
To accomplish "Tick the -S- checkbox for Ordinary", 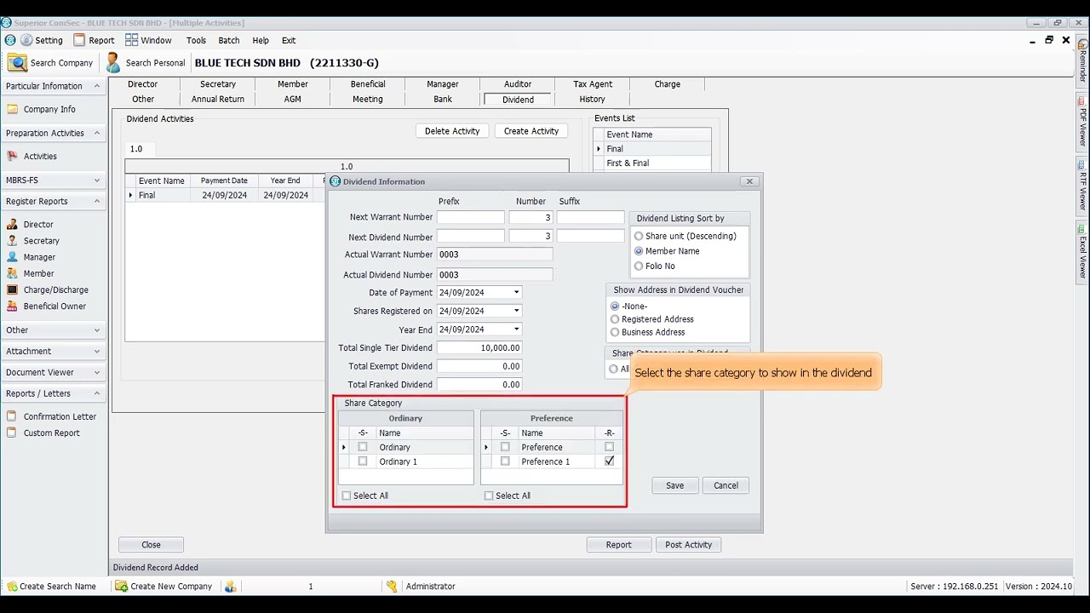I will coord(363,447).
